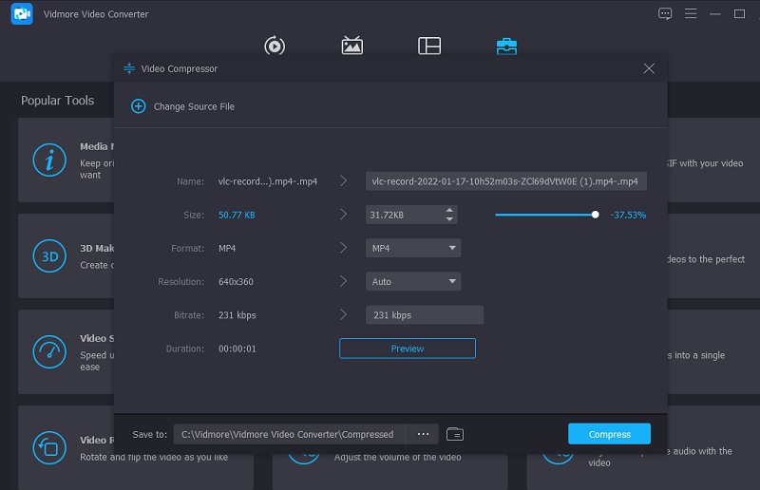760x490 pixels.
Task: Open the output folder icon
Action: point(455,434)
